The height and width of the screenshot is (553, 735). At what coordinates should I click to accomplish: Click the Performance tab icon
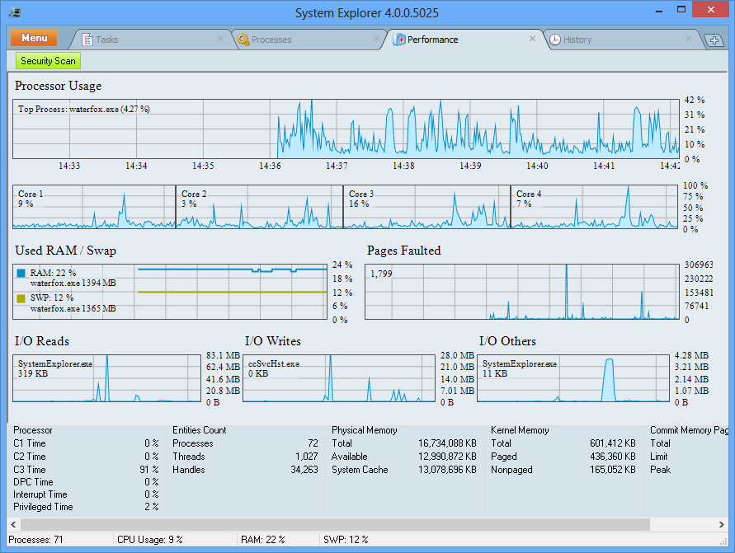(400, 40)
